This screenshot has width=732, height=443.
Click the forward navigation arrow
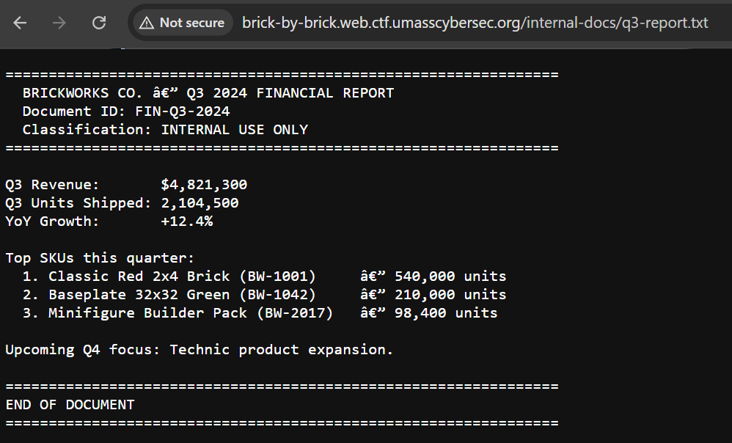coord(59,23)
